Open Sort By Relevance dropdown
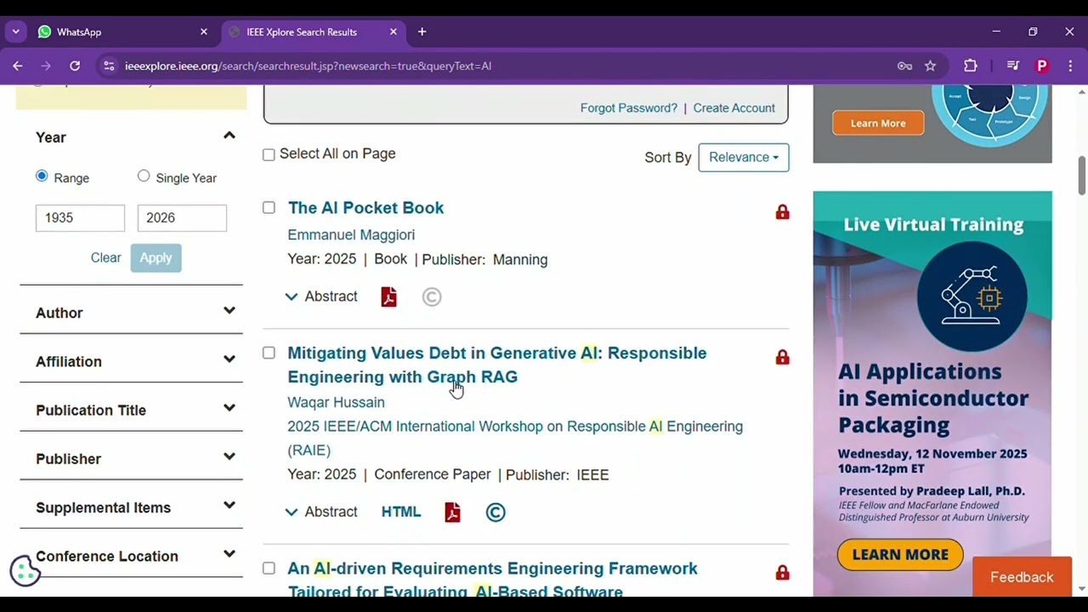The width and height of the screenshot is (1088, 612). 744,157
